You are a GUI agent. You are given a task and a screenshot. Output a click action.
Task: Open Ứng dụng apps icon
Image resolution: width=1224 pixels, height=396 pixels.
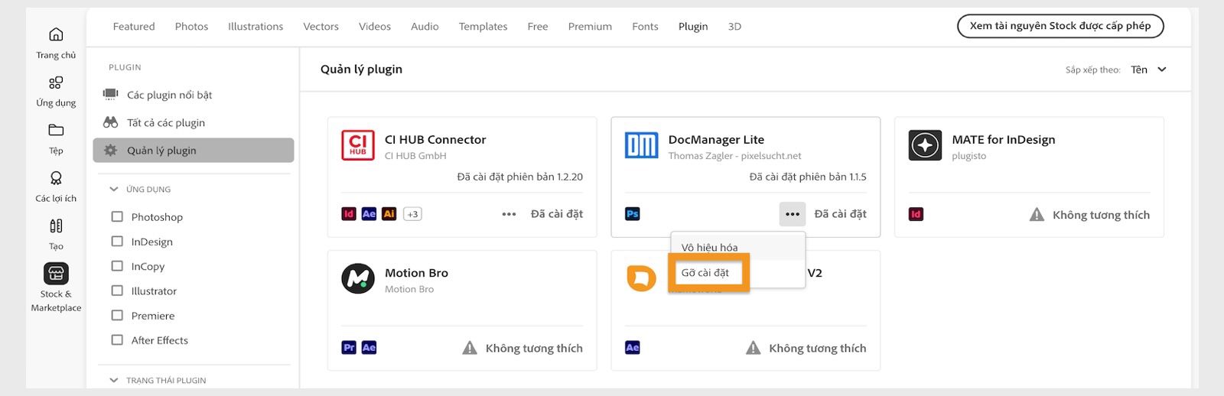pyautogui.click(x=56, y=83)
